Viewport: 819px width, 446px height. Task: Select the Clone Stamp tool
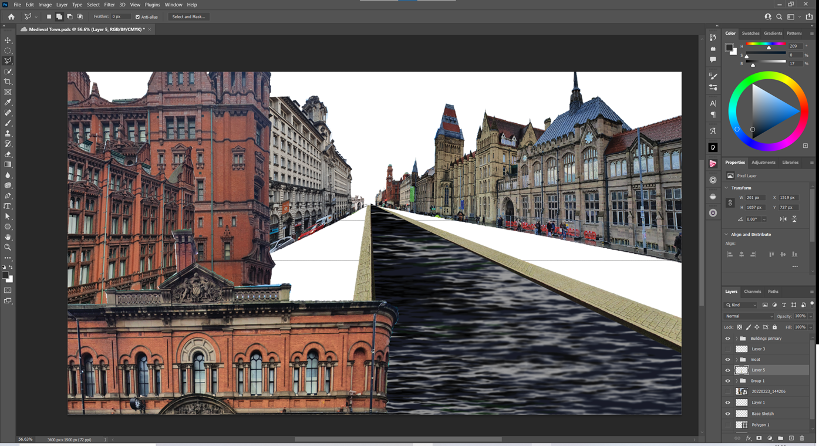tap(8, 134)
